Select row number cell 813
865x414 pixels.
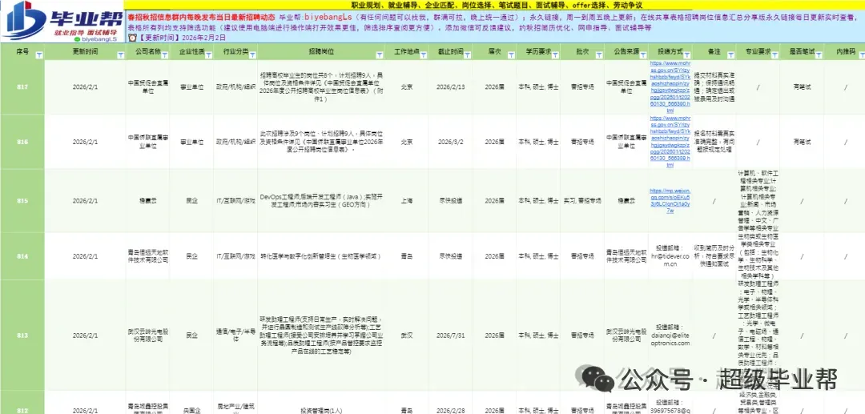click(22, 335)
